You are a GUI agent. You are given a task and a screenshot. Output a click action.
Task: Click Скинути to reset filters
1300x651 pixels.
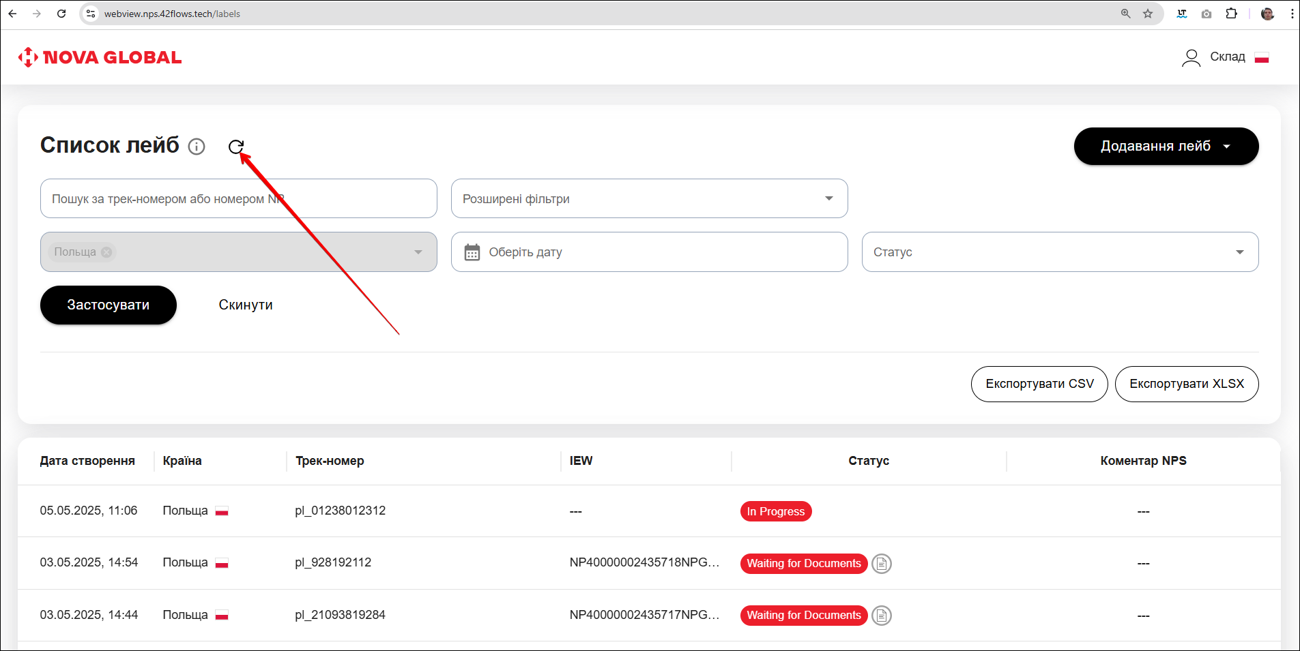[x=246, y=305]
